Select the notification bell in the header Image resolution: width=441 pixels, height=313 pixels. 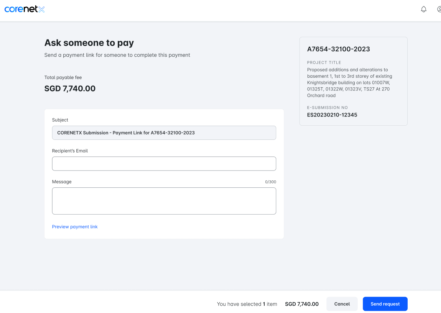(424, 9)
